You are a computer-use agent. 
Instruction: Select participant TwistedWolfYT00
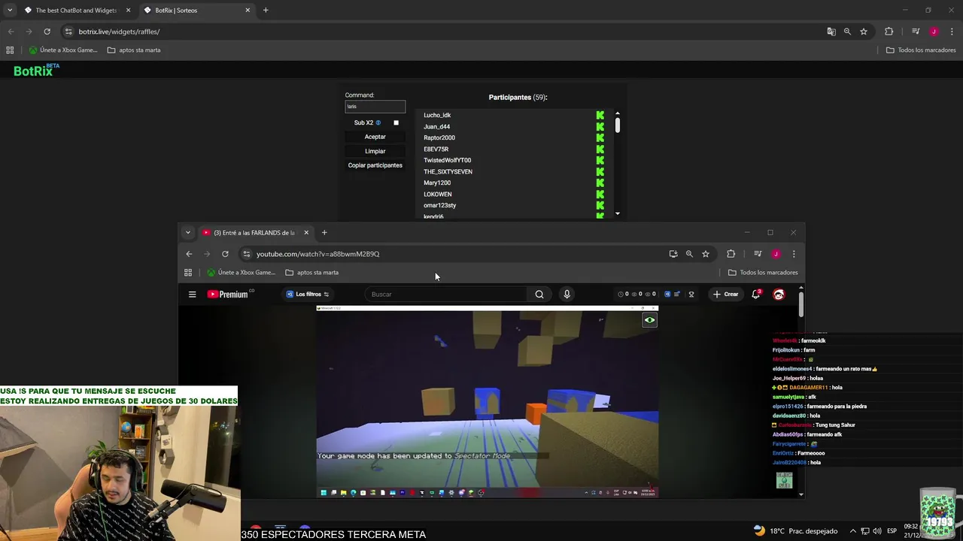click(x=448, y=161)
